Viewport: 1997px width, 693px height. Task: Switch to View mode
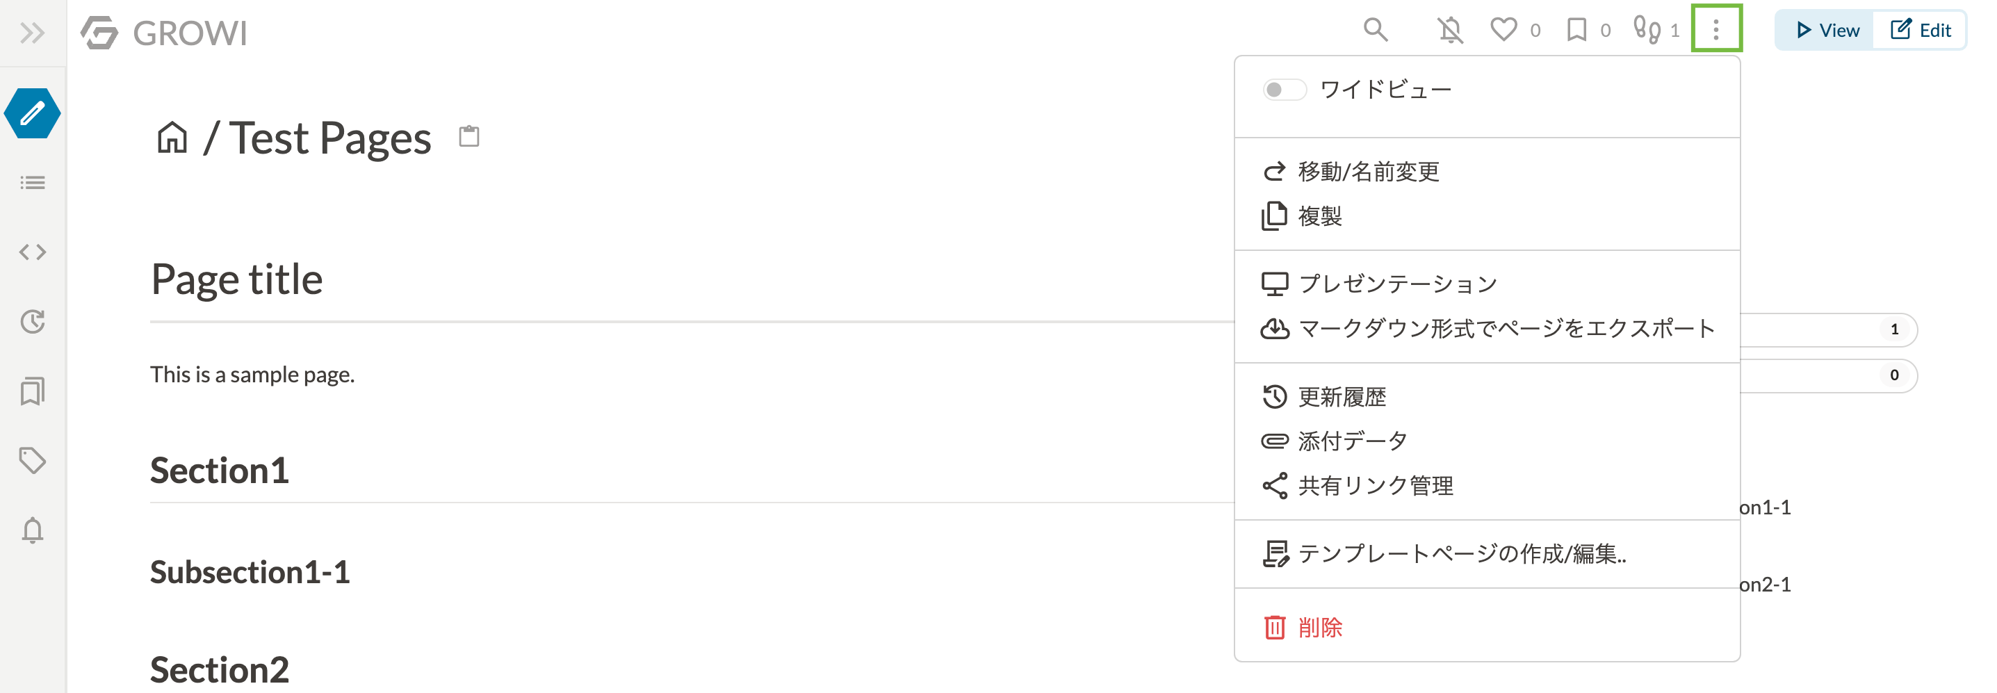(1827, 30)
